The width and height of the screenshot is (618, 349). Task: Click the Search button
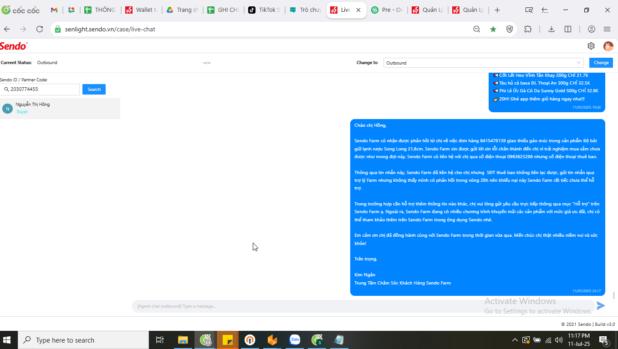[x=94, y=89]
